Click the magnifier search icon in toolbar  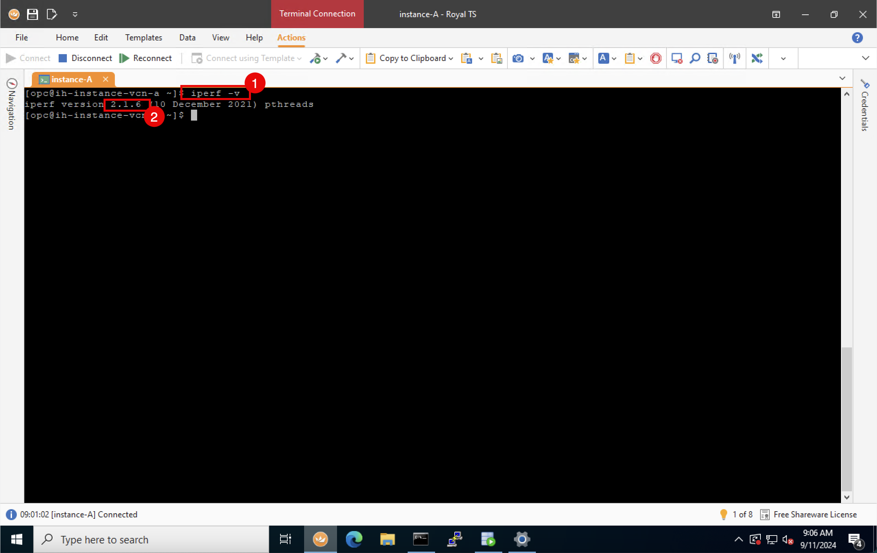click(695, 58)
